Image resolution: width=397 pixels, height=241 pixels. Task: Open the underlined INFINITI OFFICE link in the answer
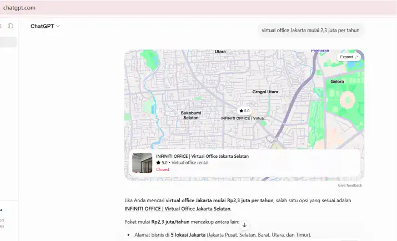coord(178,209)
